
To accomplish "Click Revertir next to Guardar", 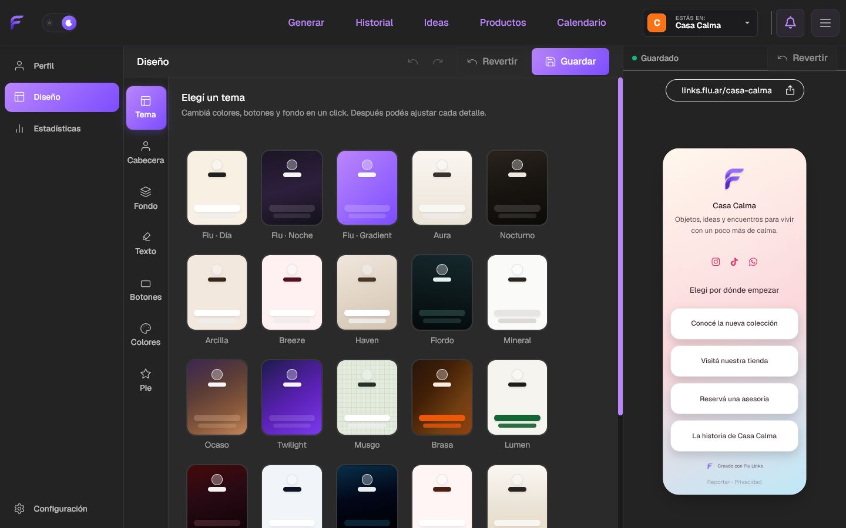I will (x=492, y=62).
